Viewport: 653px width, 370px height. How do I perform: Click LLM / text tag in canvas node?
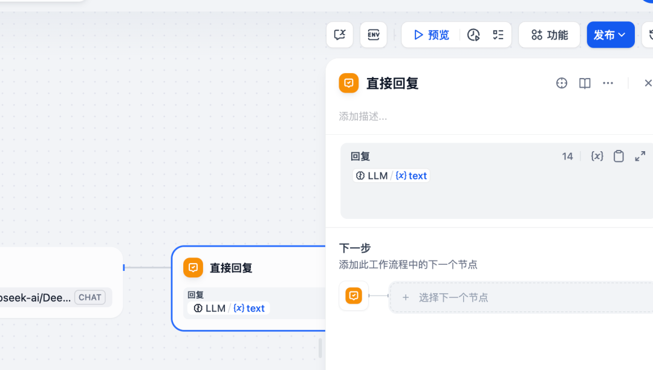point(228,308)
